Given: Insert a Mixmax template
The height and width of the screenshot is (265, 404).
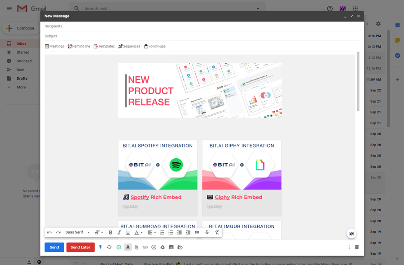Looking at the screenshot, I should (104, 46).
